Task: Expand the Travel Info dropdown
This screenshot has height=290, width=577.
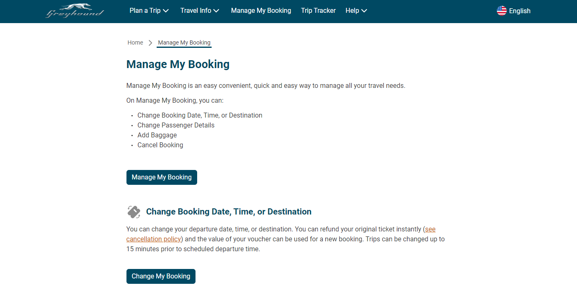Action: [x=200, y=11]
